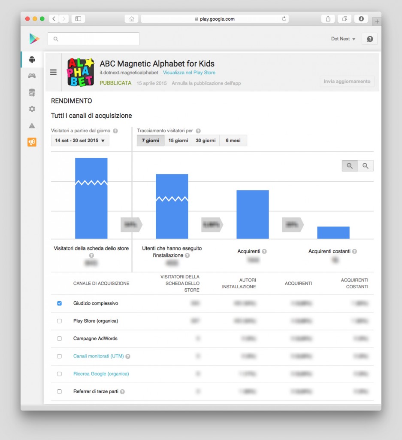Toggle the hamburger app menu

tap(53, 72)
